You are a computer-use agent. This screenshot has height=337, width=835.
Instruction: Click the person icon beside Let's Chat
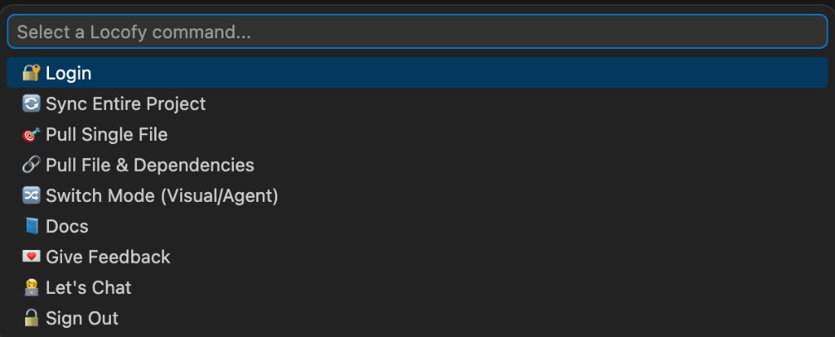(x=31, y=287)
